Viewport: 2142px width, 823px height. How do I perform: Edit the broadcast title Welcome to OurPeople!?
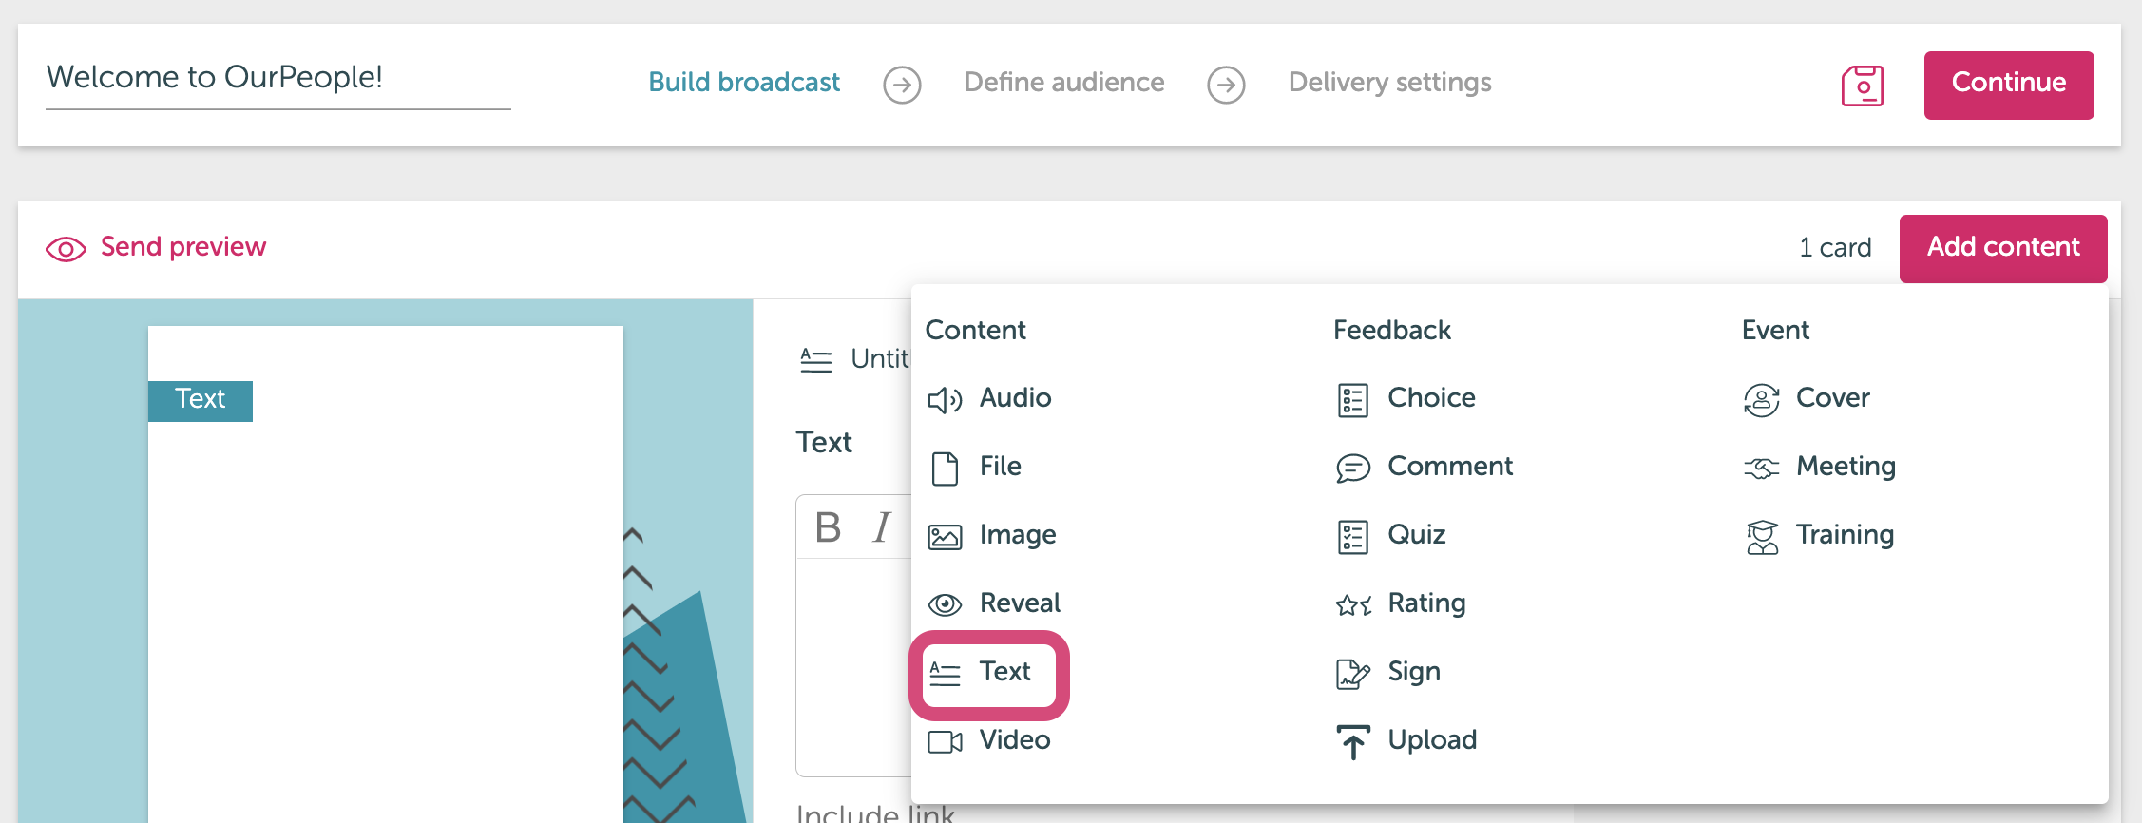277,79
